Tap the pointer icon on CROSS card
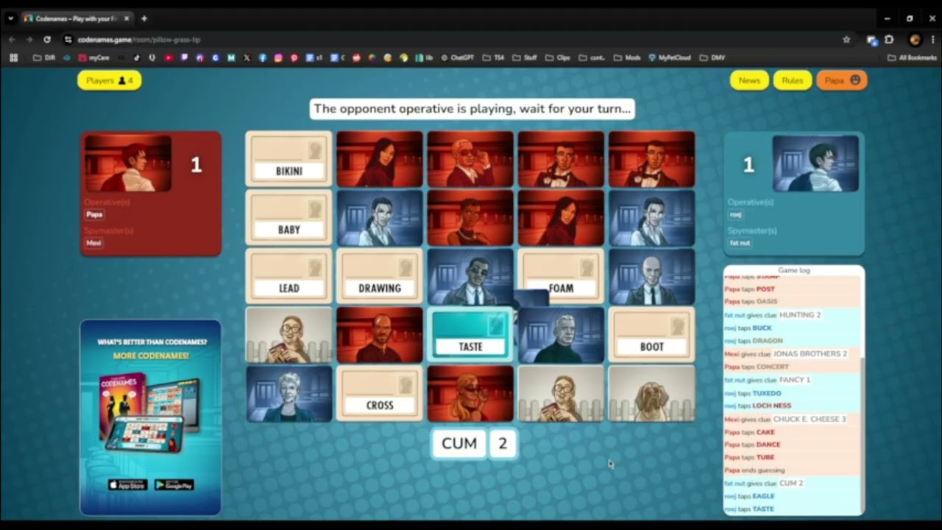Image resolution: width=942 pixels, height=530 pixels. pyautogui.click(x=406, y=385)
